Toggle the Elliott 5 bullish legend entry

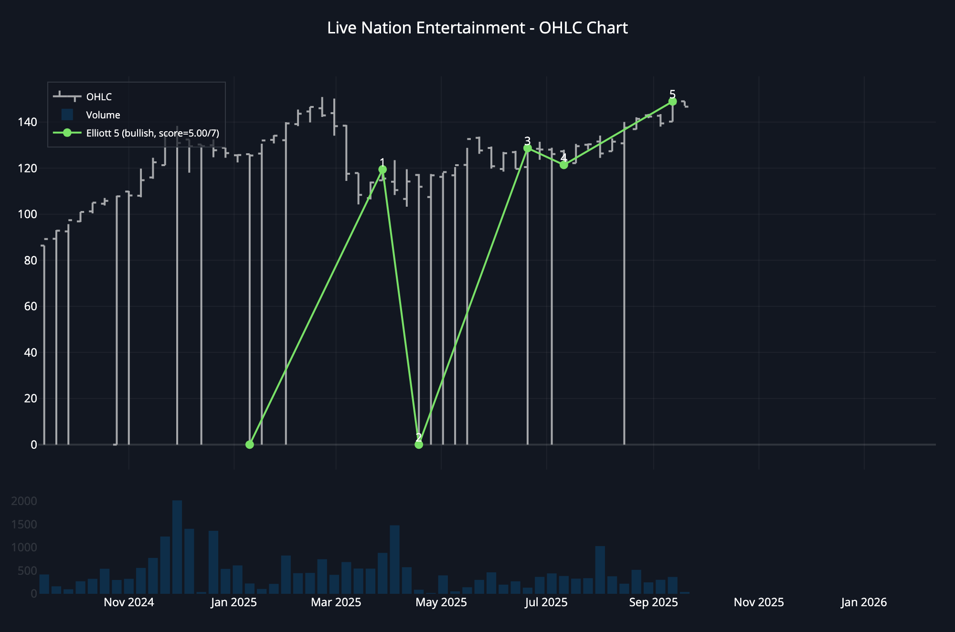[152, 133]
